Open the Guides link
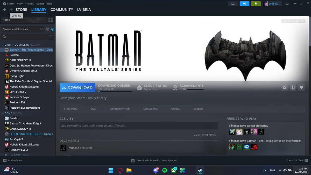The height and width of the screenshot is (175, 311). pos(175,109)
